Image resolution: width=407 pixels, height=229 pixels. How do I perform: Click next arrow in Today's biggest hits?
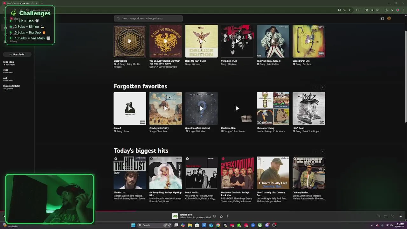[x=322, y=152]
